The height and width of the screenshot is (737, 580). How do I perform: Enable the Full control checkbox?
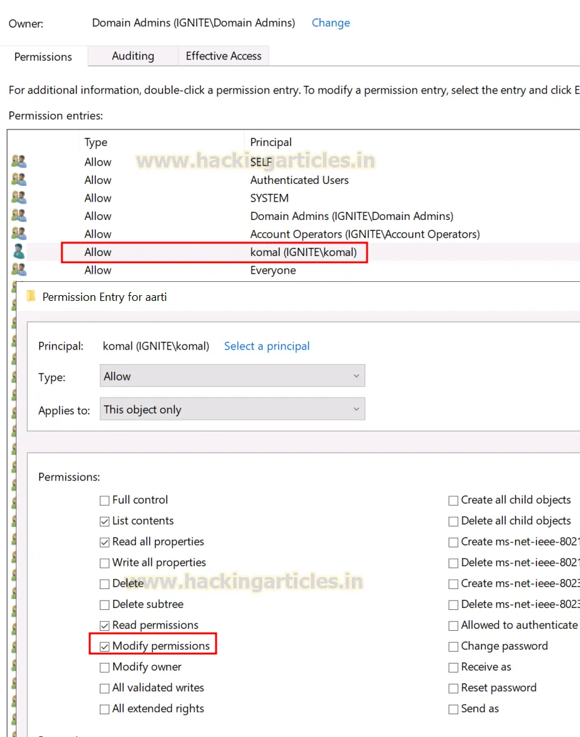click(x=104, y=500)
